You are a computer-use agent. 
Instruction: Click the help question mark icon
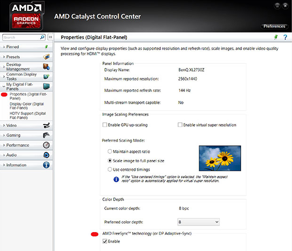(x=285, y=37)
